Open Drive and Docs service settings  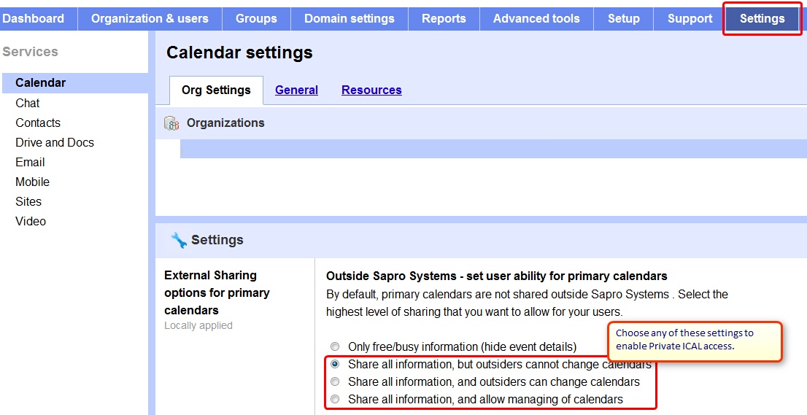pos(55,143)
